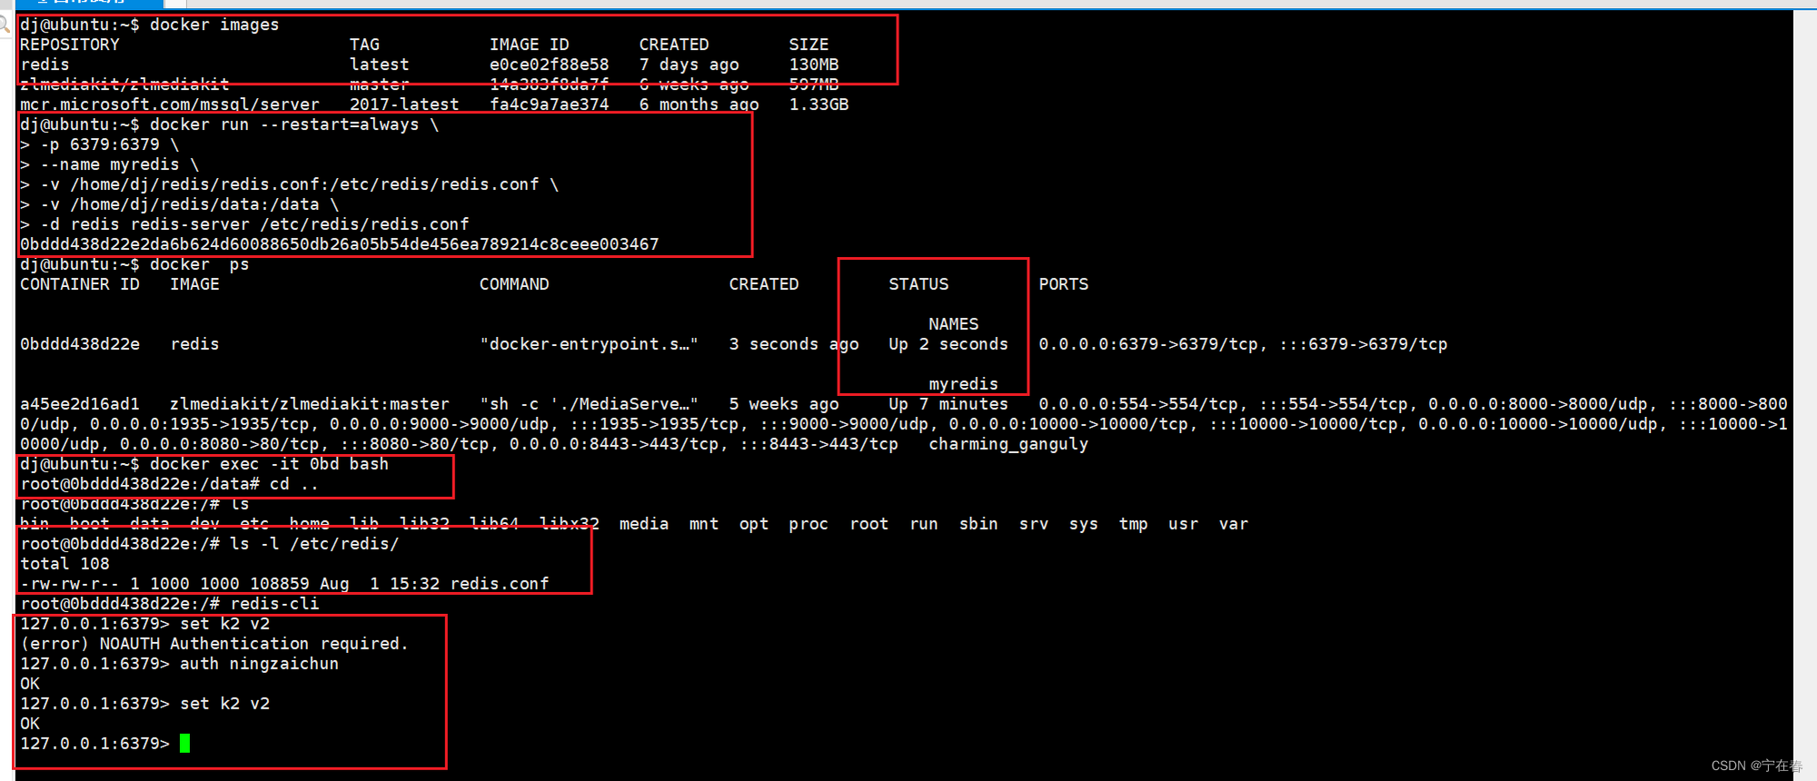Click container ID 0bddd438d22e in ps output
This screenshot has height=781, width=1817.
coord(80,344)
